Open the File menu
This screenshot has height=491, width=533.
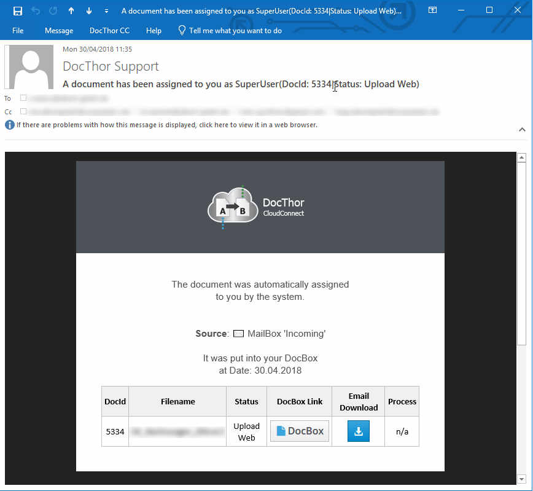coord(18,31)
